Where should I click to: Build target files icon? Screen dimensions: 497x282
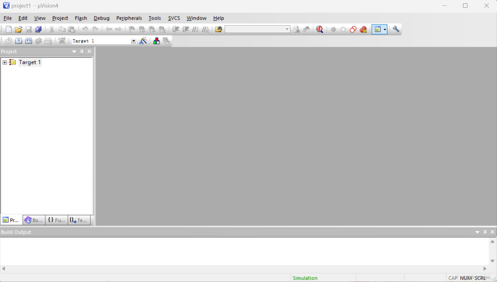(x=19, y=41)
